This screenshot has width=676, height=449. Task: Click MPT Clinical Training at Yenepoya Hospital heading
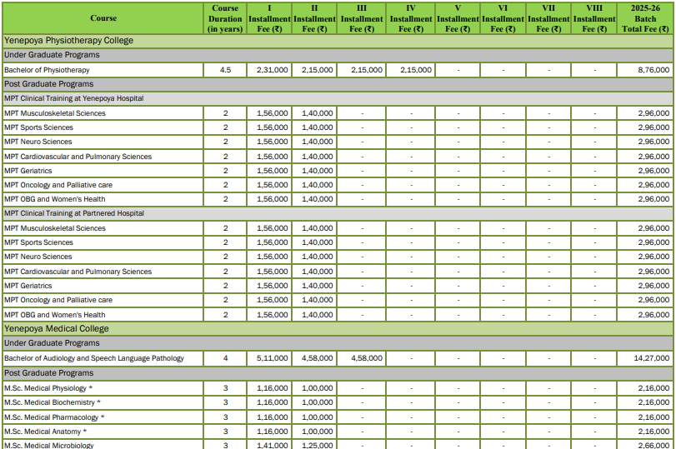click(73, 98)
